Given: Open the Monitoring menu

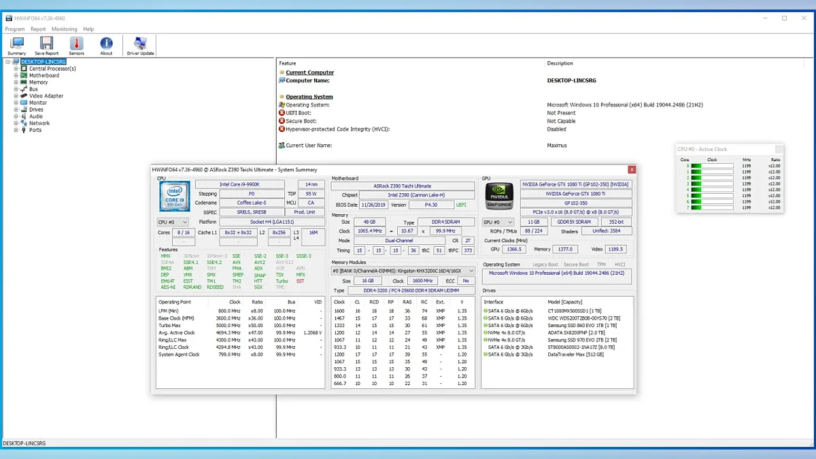Looking at the screenshot, I should (x=65, y=29).
